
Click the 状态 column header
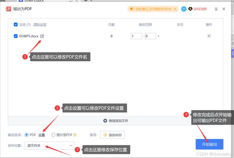pyautogui.click(x=180, y=25)
